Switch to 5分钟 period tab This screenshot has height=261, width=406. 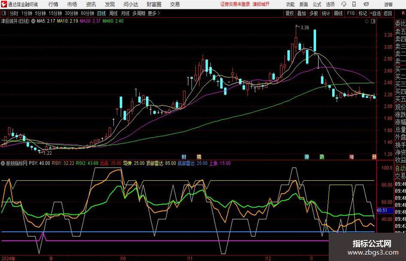[40, 13]
